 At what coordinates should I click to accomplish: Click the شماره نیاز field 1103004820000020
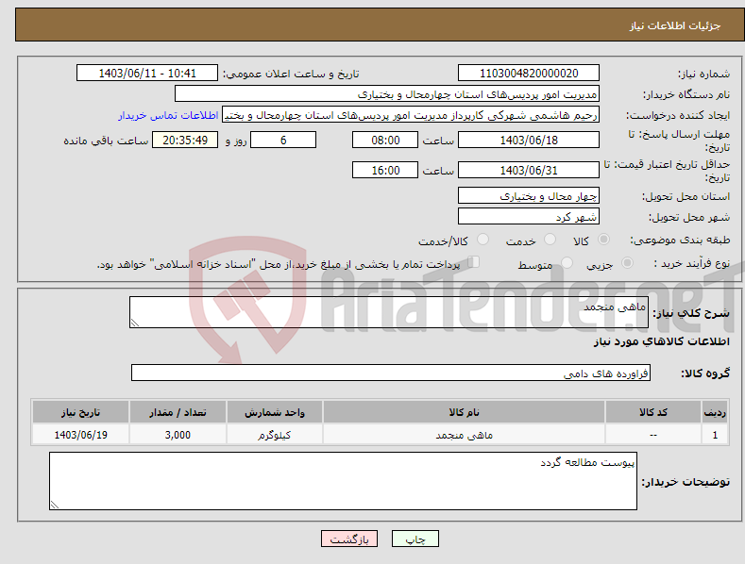529,74
